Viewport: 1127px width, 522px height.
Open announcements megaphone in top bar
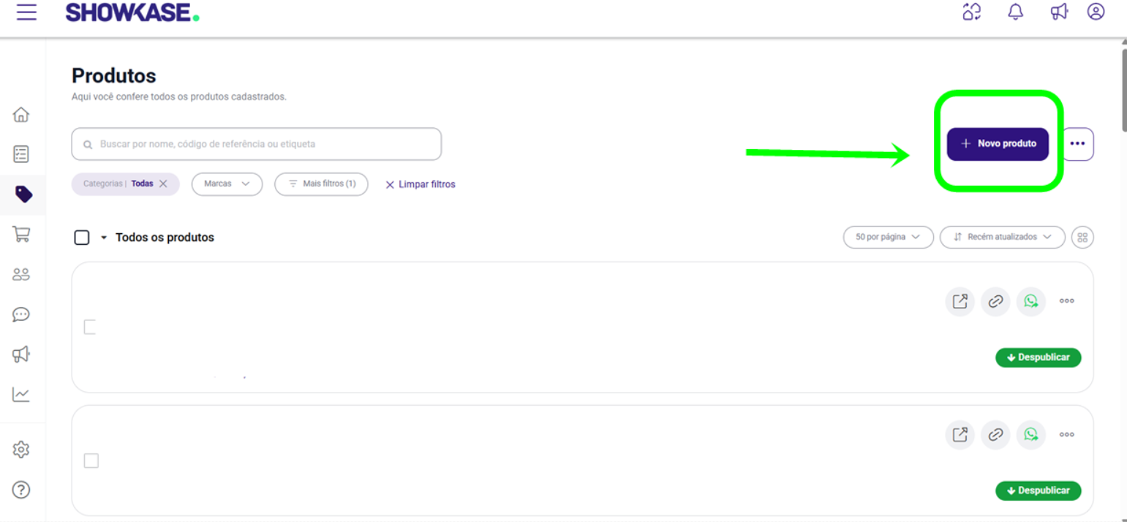[x=1059, y=12]
